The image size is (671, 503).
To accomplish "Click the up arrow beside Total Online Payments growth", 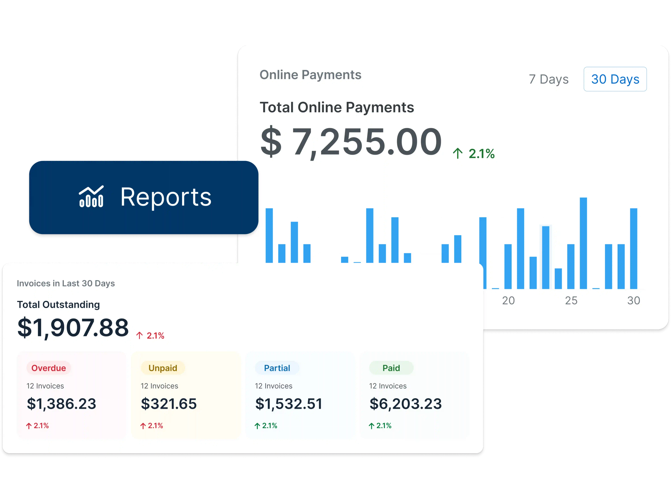I will [x=458, y=153].
